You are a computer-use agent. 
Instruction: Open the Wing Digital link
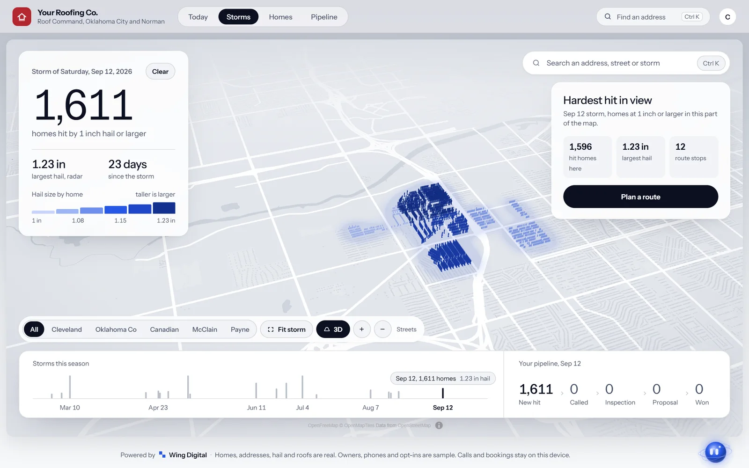[x=188, y=455]
